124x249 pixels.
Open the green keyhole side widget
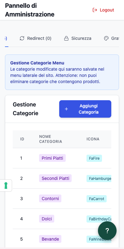(x=6, y=186)
